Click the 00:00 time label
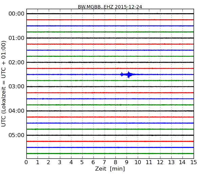Viewport: 220px width, 176px height. pos(17,14)
